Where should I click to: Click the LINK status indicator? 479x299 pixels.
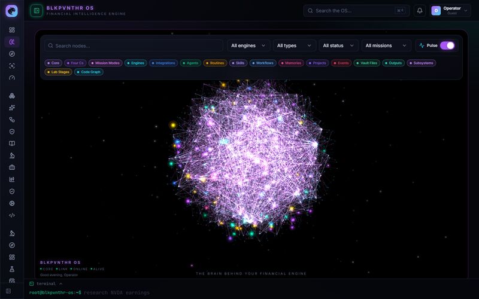[x=62, y=269]
